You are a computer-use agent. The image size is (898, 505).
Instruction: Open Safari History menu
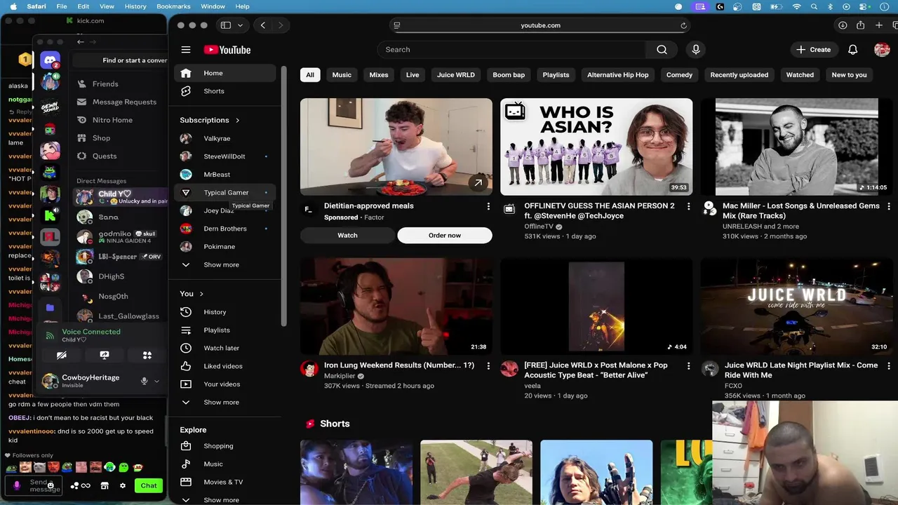point(135,6)
